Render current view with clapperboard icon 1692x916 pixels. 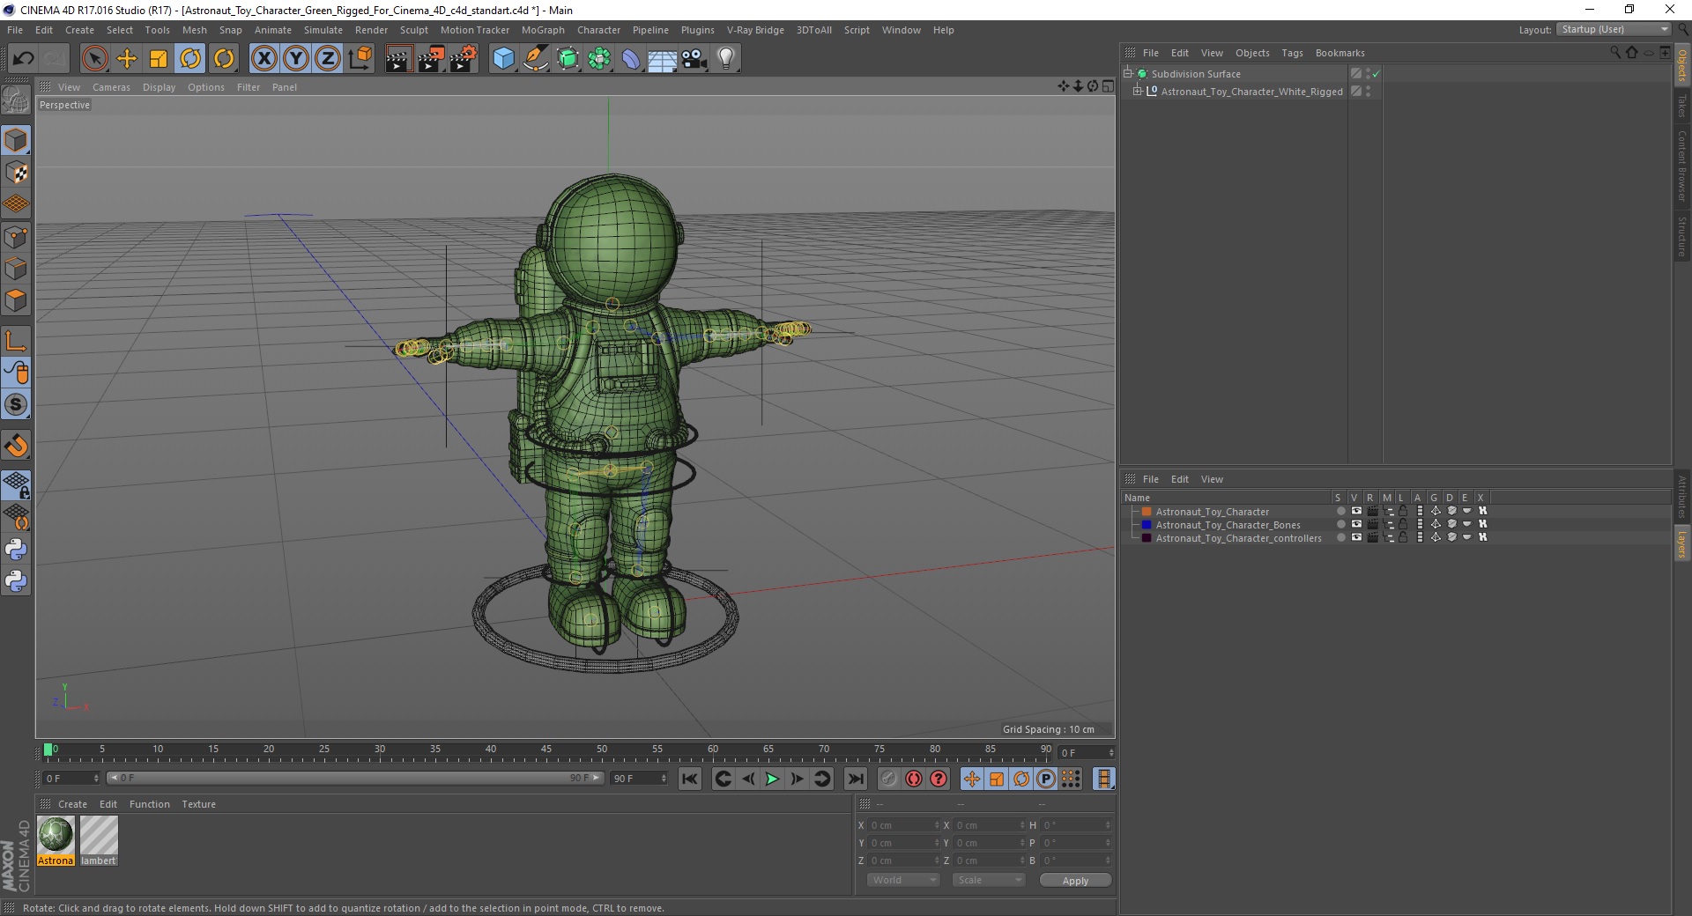[398, 59]
